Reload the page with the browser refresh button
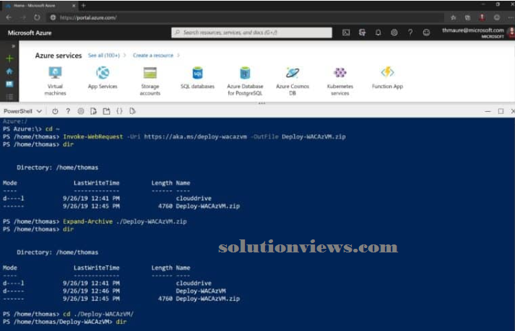 37,17
